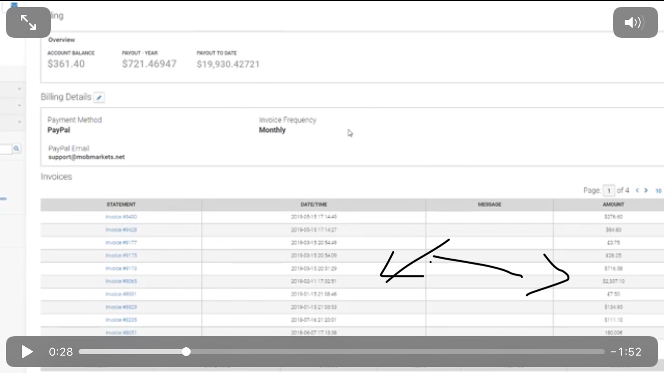The image size is (664, 373).
Task: Click amount $134.95
Action: (x=613, y=307)
